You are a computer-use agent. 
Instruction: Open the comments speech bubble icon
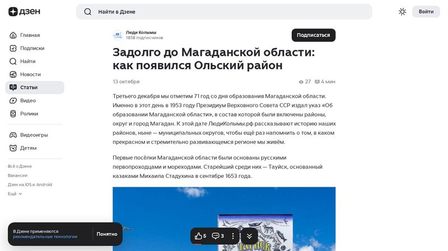[216, 236]
